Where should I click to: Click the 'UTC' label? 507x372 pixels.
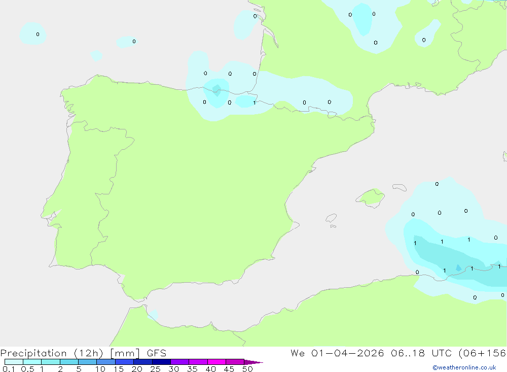pos(442,353)
